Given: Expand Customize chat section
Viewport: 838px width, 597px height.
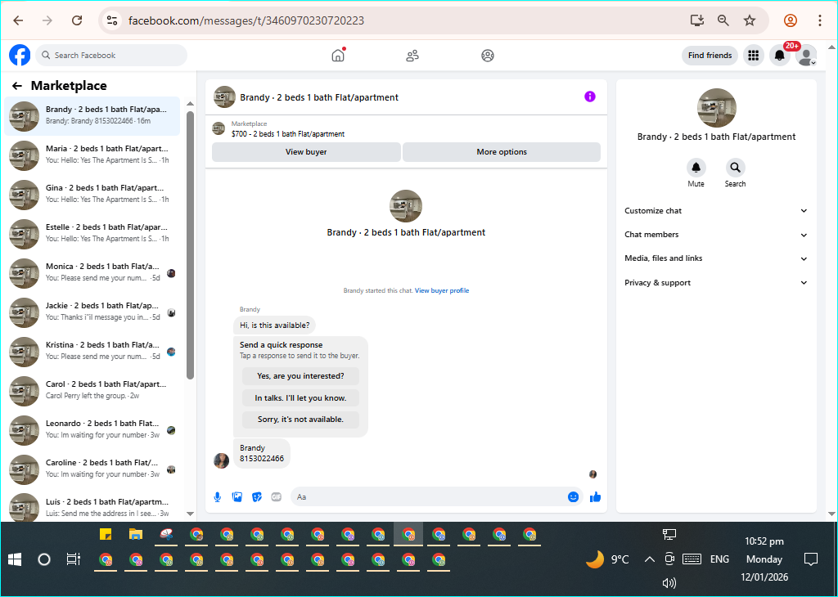Looking at the screenshot, I should (716, 211).
